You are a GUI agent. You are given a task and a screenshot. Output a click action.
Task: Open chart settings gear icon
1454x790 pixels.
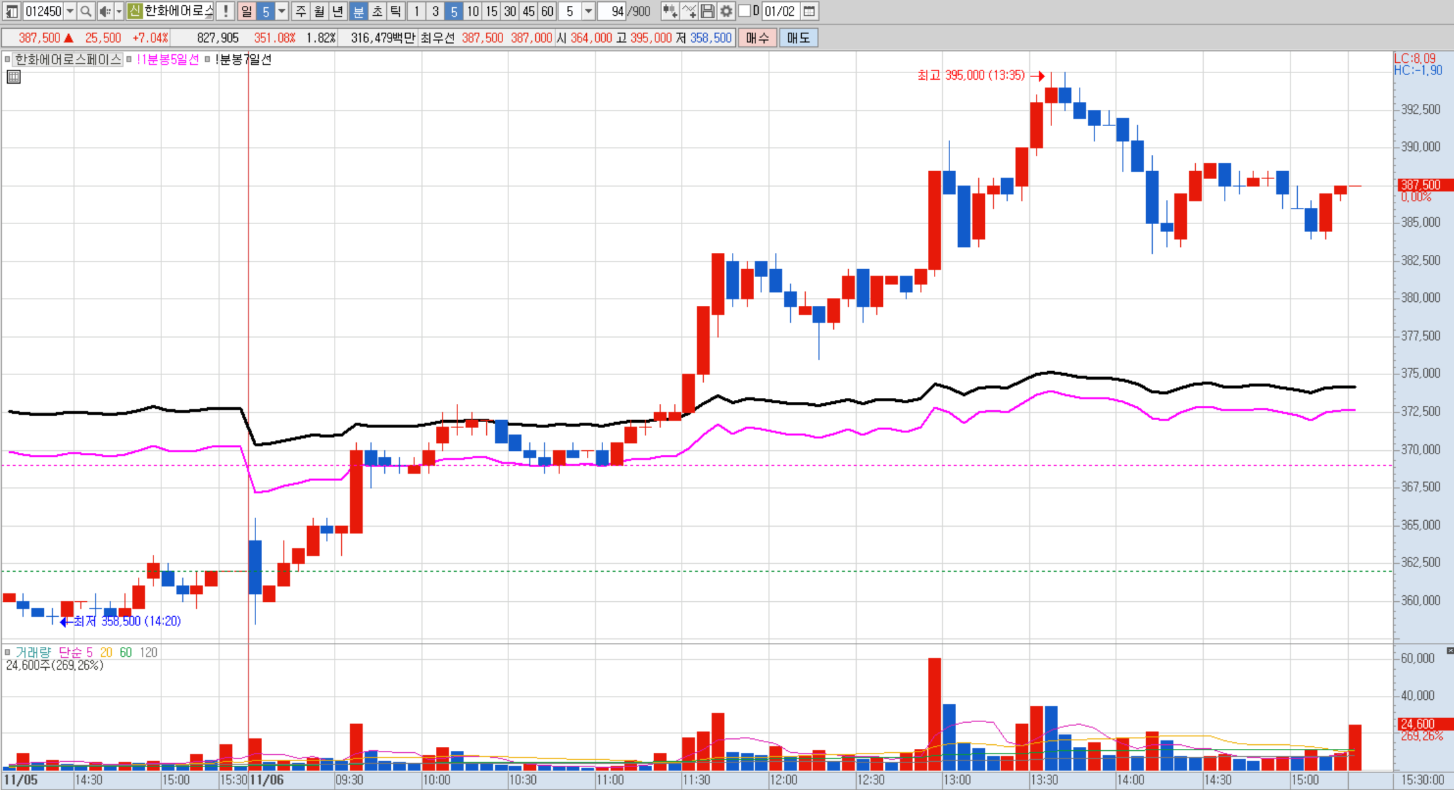[x=726, y=11]
